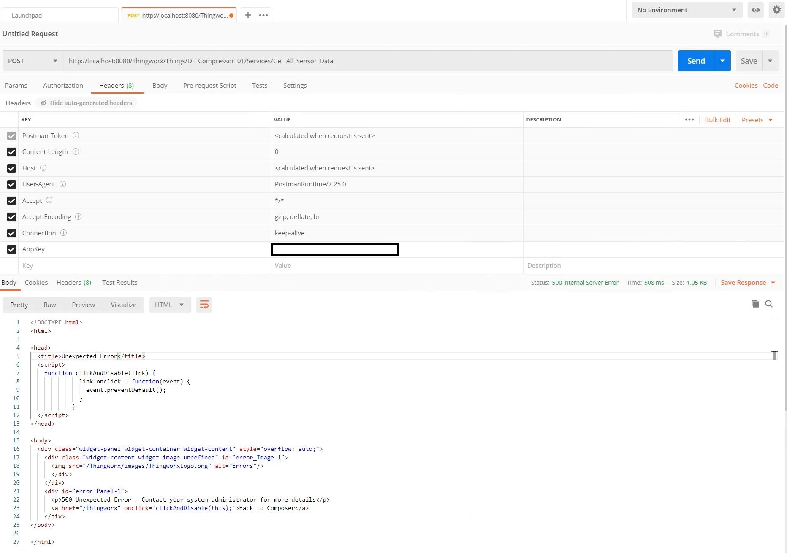Screen dimensions: 787x553
Task: Click info icon beside Accept-Encoding
Action: (x=78, y=216)
